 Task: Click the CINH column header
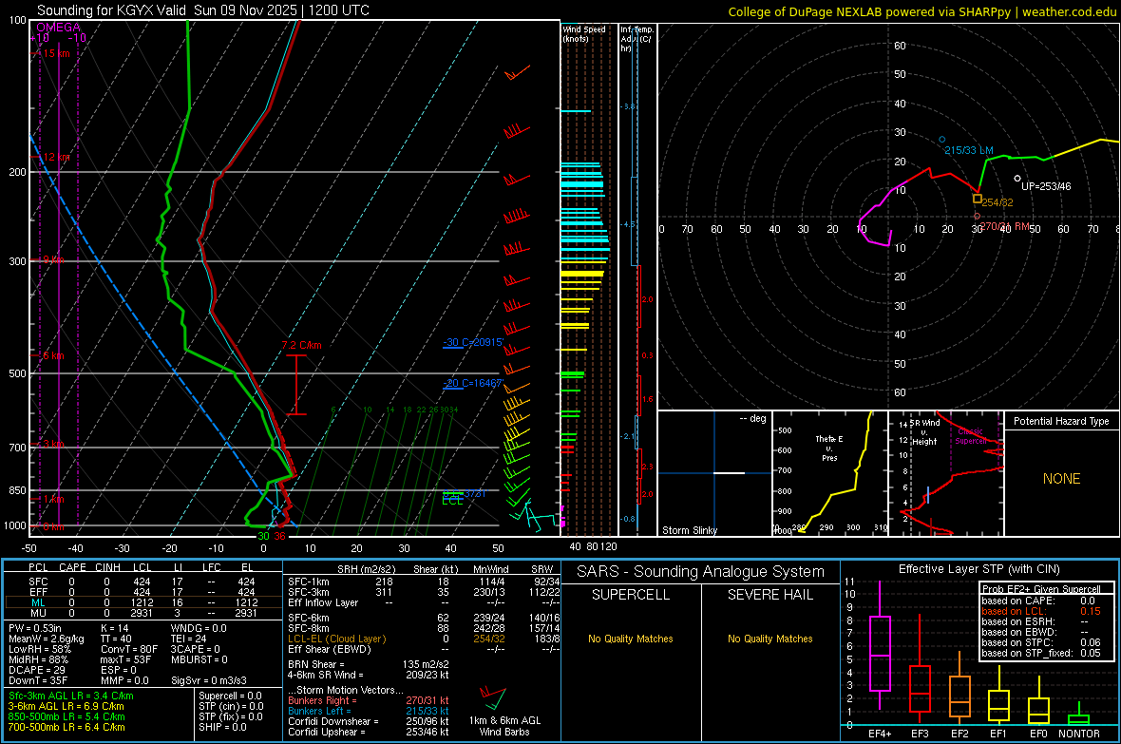(108, 567)
